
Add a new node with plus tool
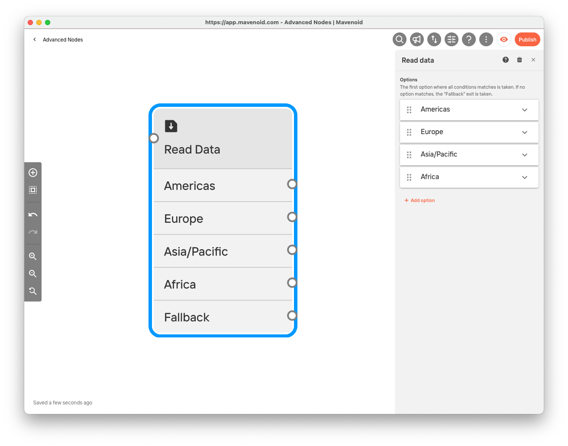click(x=33, y=173)
